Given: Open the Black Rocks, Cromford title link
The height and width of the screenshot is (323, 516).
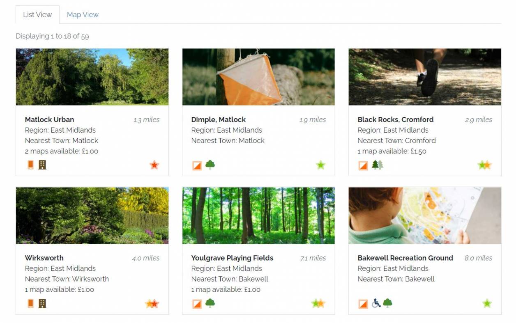Looking at the screenshot, I should 395,120.
